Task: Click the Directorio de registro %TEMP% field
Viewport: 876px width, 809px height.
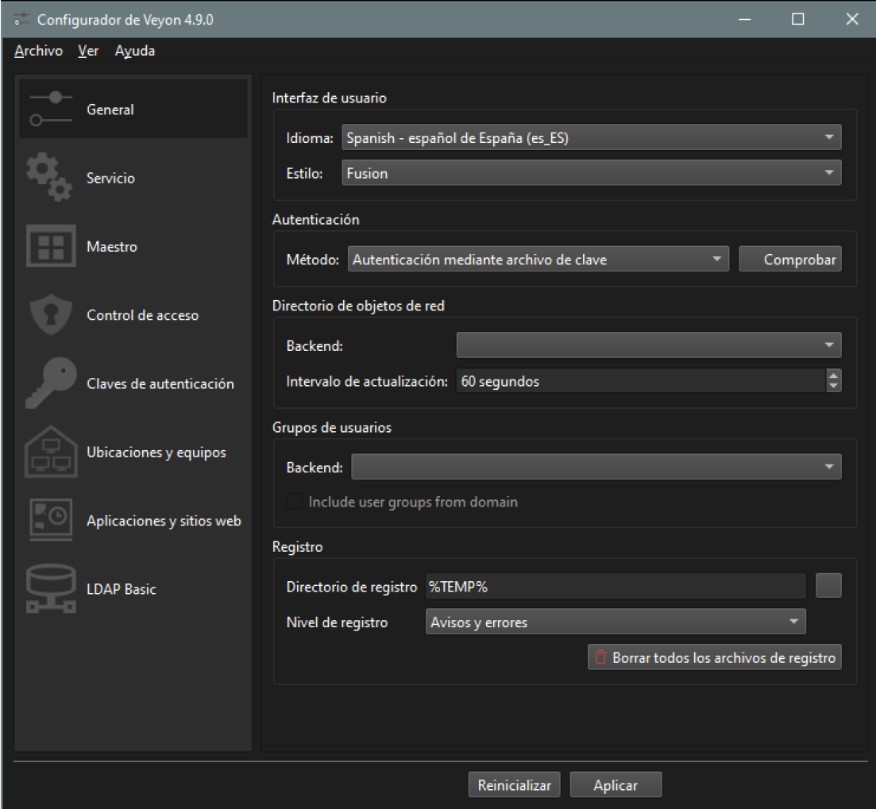Action: [x=616, y=586]
